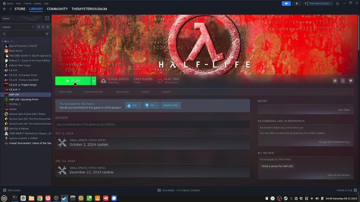Navigate back with the left arrow
This screenshot has height=202, width=360.
[x=4, y=9]
